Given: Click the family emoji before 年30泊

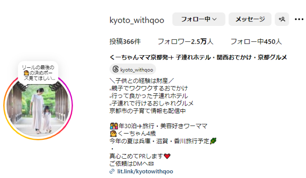Looking at the screenshot, I should click(114, 126).
